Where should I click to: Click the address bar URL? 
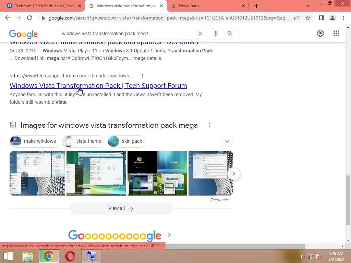pos(169,18)
